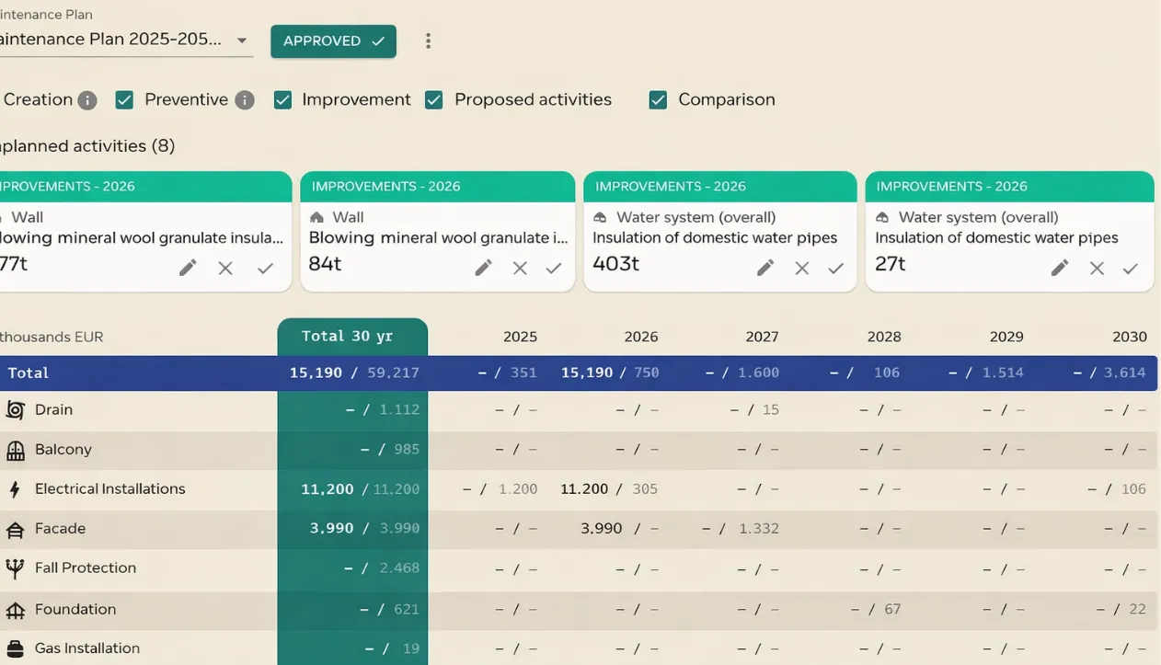Viewport: 1161px width, 665px height.
Task: Click the 'Insulation of domestic water pipes' 27t card title
Action: pyautogui.click(x=996, y=238)
